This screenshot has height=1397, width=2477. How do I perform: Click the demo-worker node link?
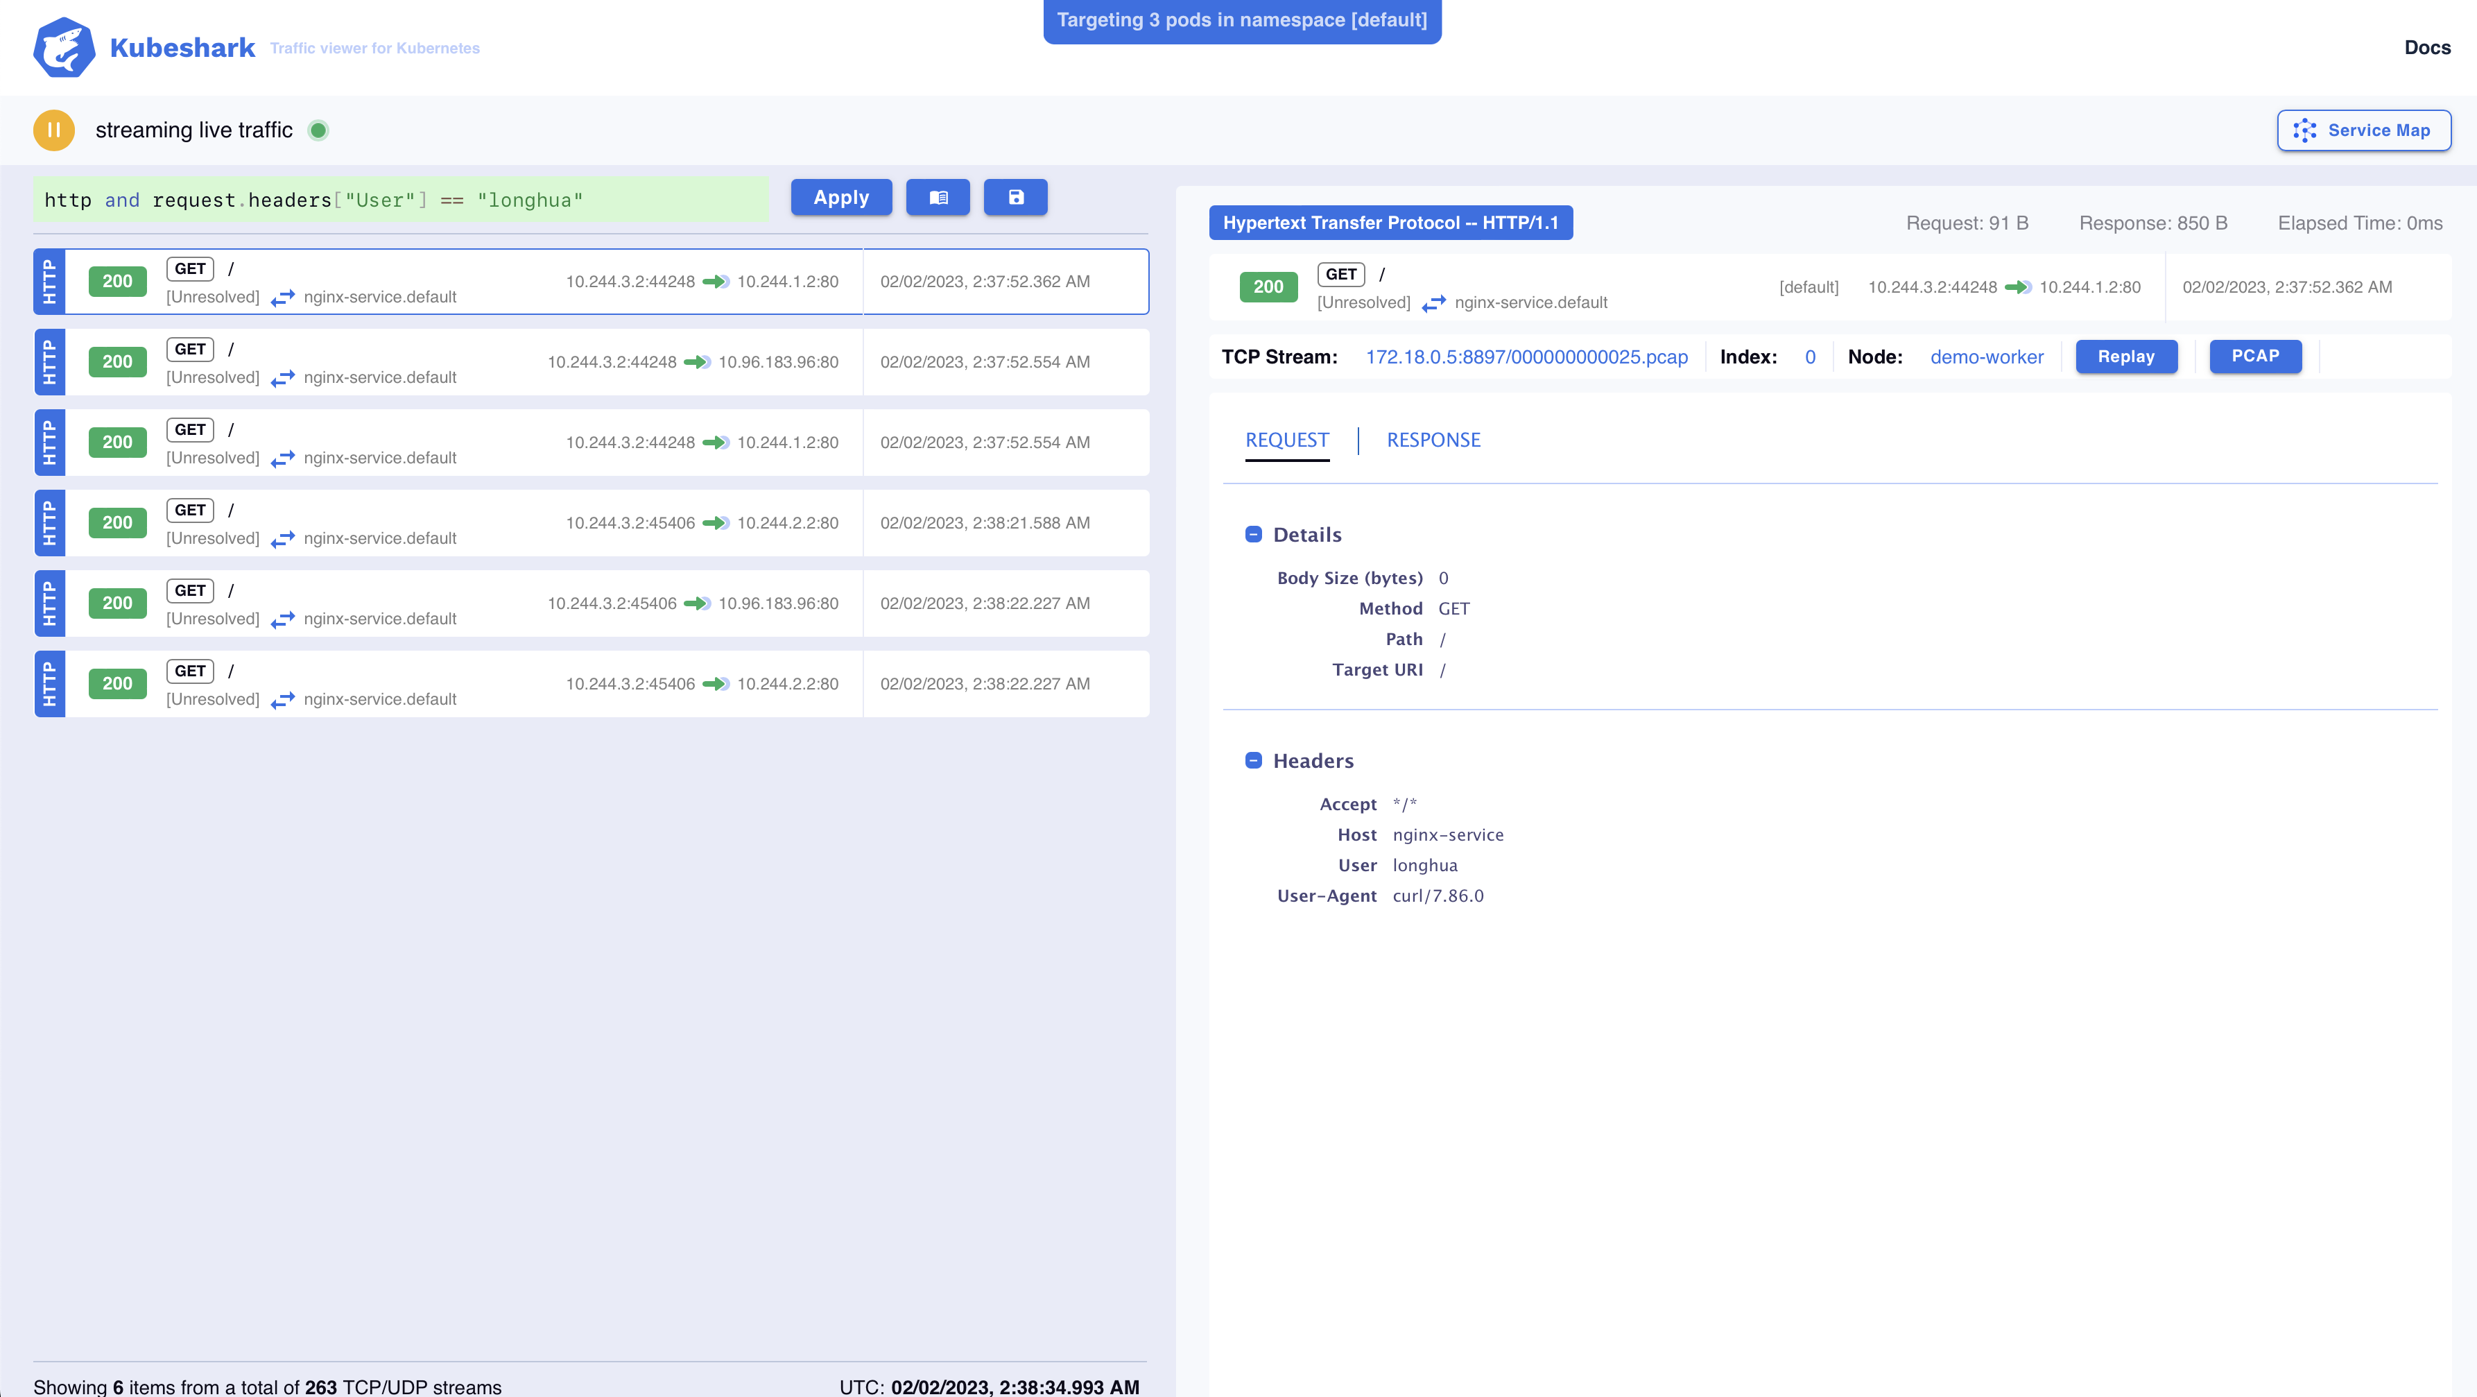(x=1987, y=357)
